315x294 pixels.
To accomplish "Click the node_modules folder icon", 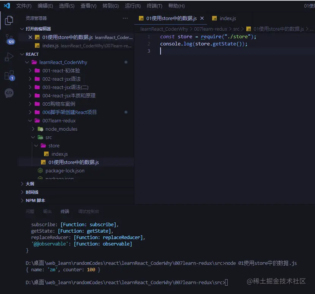I will tap(40, 129).
